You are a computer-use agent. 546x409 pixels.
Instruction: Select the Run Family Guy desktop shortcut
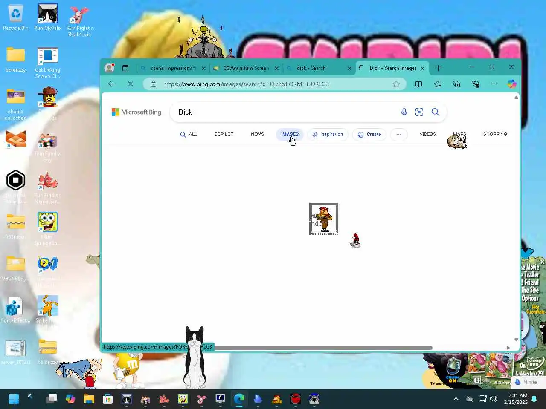[48, 147]
